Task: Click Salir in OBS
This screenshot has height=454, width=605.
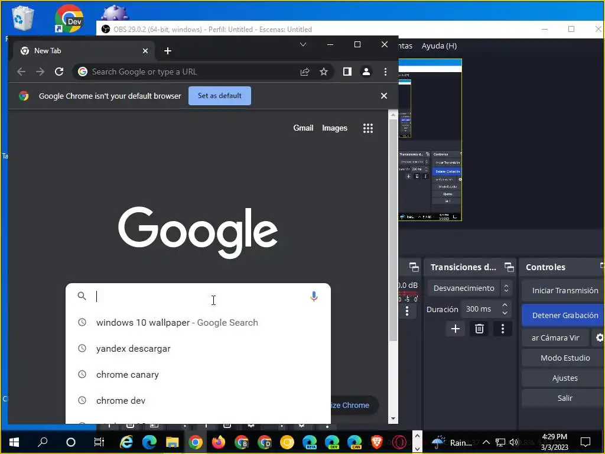Action: (x=564, y=398)
